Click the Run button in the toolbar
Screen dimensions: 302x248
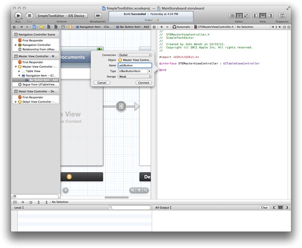(18, 15)
